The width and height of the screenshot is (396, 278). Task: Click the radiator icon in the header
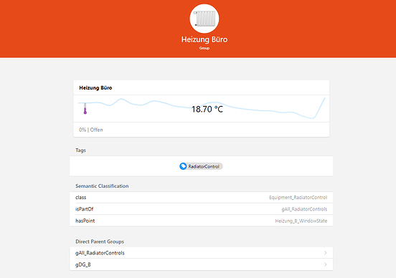click(204, 19)
